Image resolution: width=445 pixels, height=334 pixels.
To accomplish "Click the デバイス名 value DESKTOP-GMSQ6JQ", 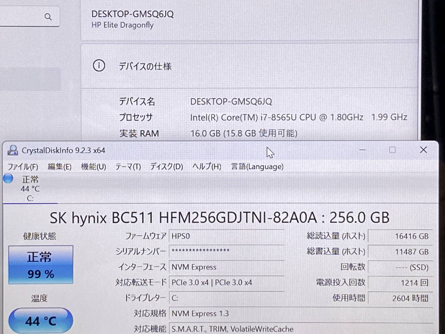I will tap(231, 101).
